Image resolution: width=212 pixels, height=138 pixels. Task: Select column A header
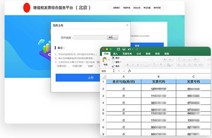124,77
